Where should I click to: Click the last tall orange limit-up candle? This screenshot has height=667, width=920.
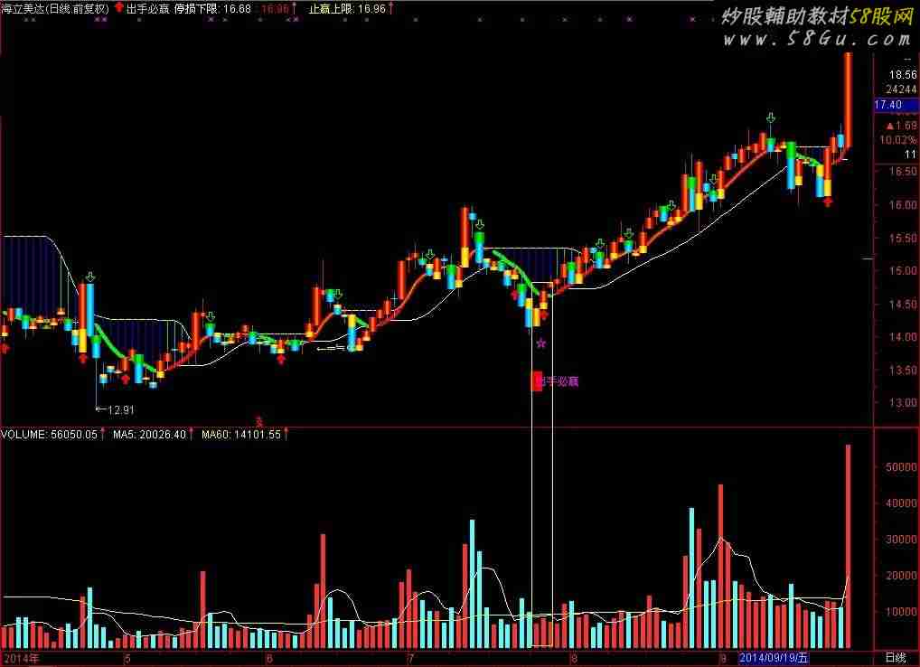tap(848, 101)
